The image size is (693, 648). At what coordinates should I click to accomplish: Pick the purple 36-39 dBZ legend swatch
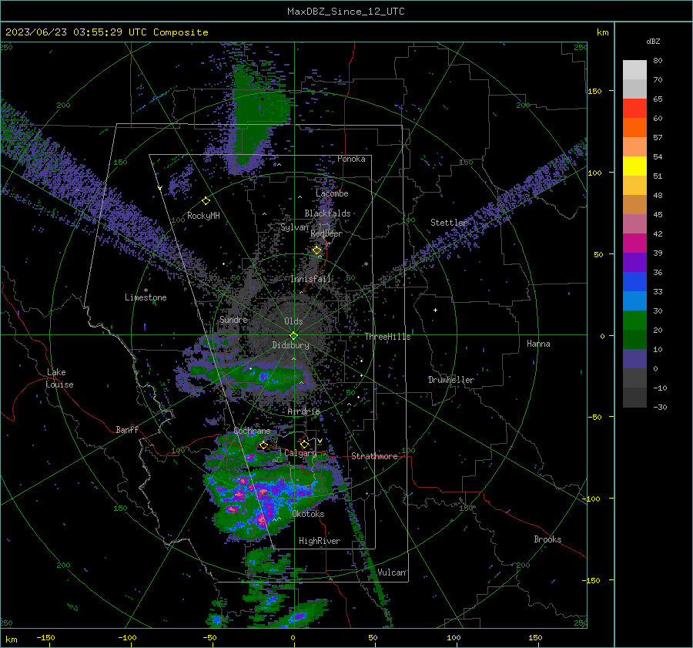click(x=634, y=262)
